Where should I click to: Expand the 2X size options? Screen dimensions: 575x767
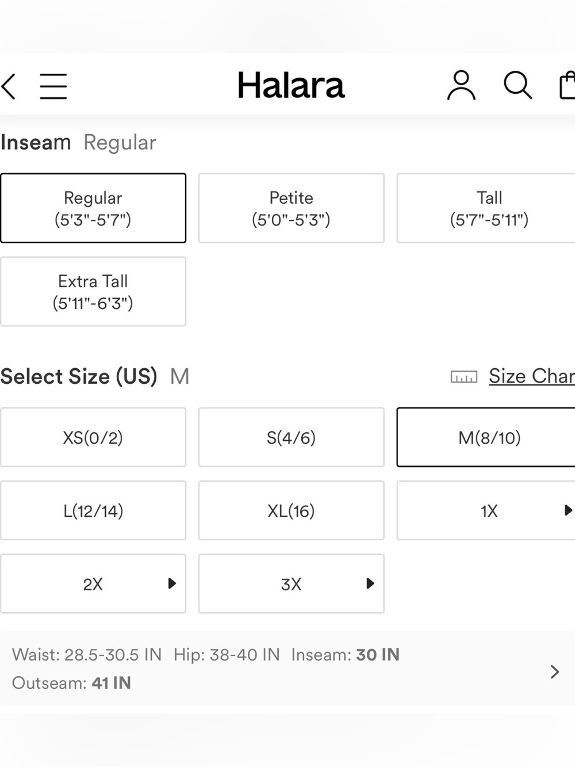click(171, 583)
